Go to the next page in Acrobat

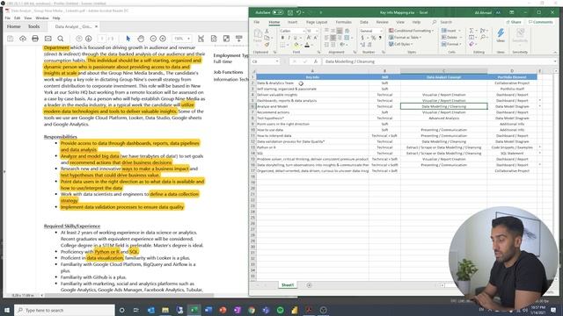click(x=88, y=39)
